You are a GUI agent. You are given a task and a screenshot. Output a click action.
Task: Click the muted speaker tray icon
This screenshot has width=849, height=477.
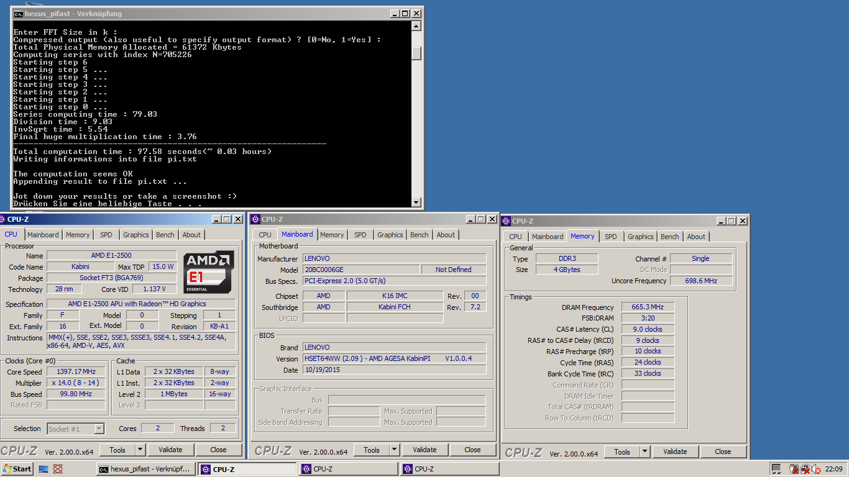pos(815,469)
